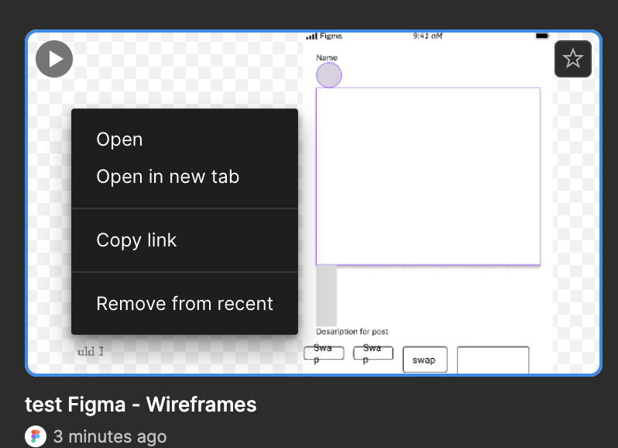Select Remove from recent

pyautogui.click(x=184, y=303)
